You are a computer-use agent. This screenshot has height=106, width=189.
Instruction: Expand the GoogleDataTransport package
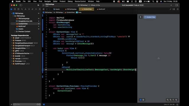tap(12, 46)
